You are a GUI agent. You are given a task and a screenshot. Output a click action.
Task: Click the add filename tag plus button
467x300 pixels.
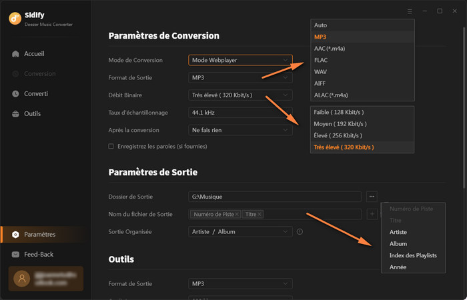click(372, 214)
